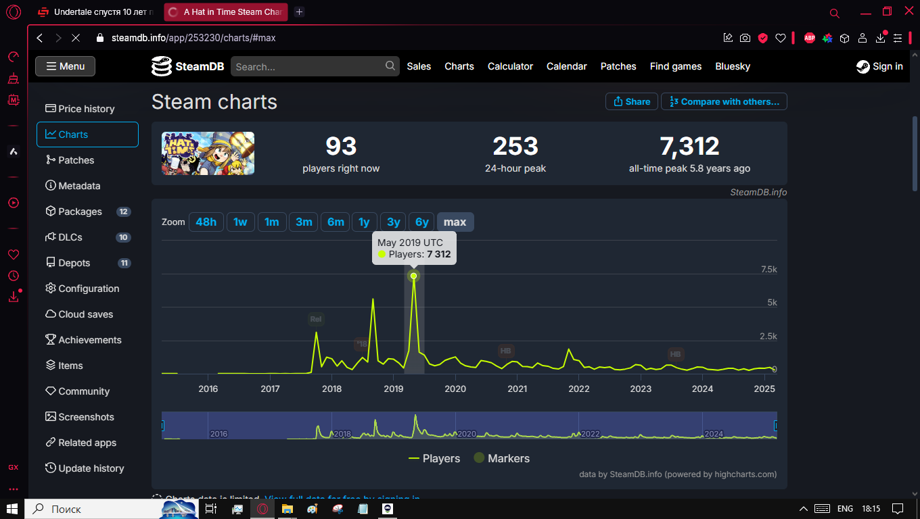Viewport: 920px width, 519px height.
Task: Switch to Undertale browser tab
Action: tap(96, 12)
